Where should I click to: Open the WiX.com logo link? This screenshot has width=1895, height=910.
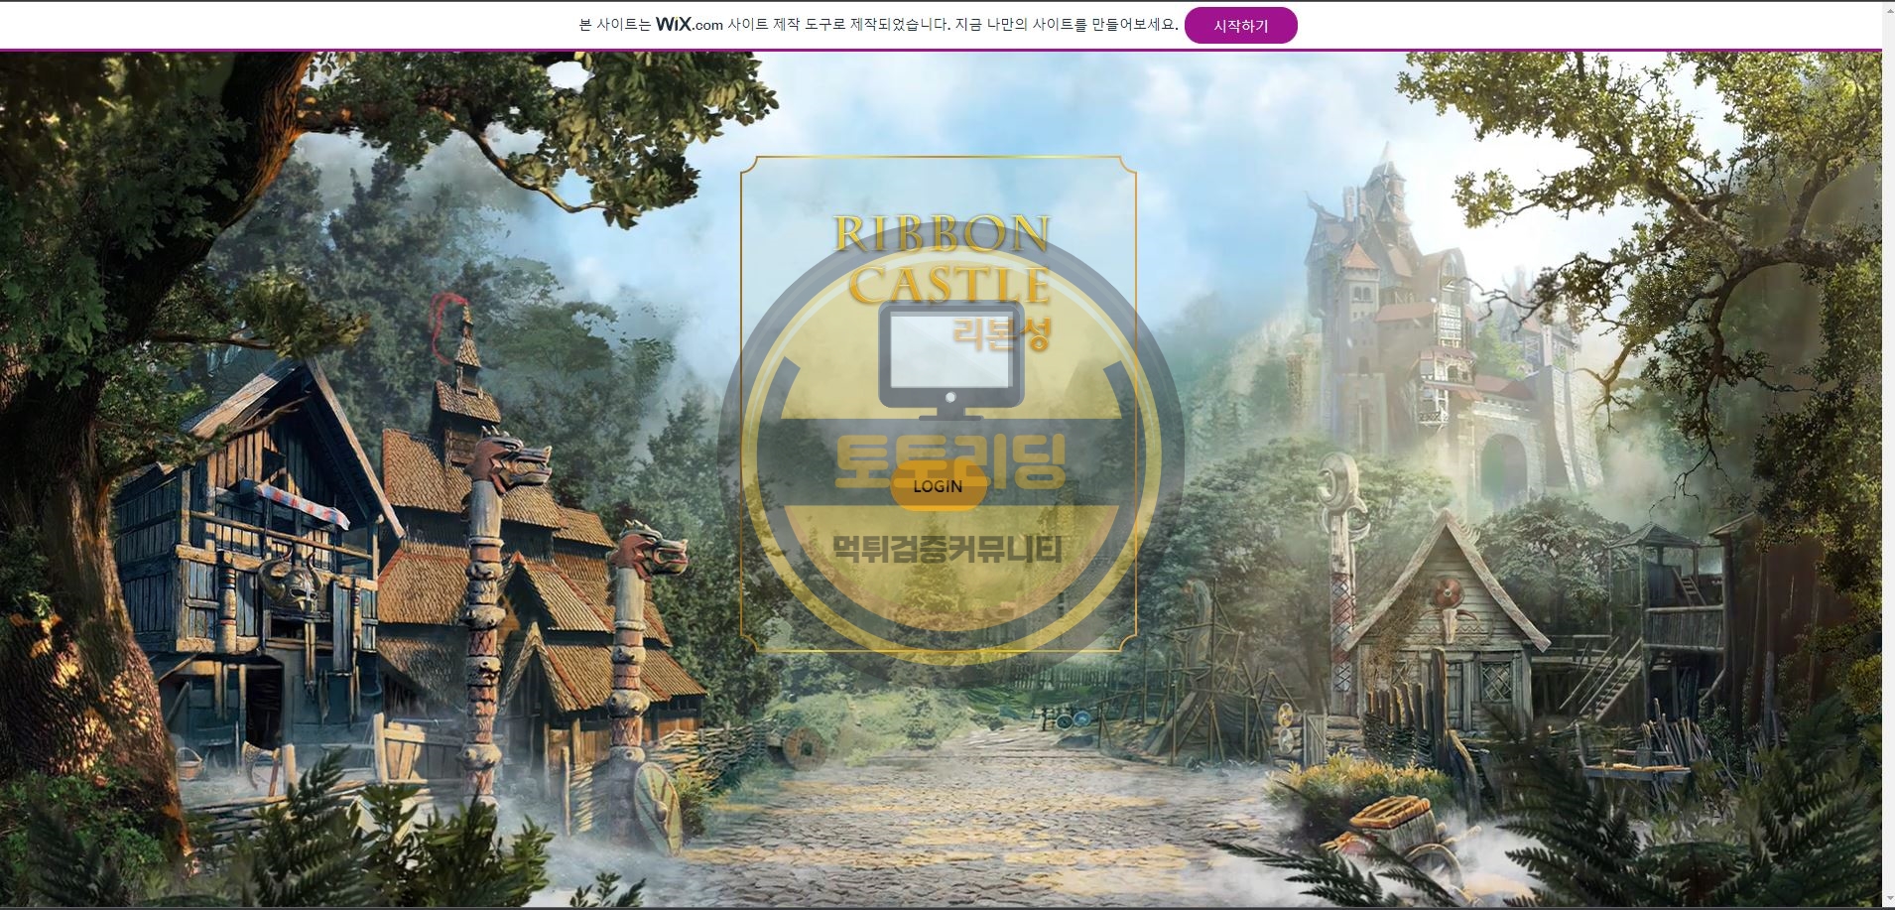689,25
